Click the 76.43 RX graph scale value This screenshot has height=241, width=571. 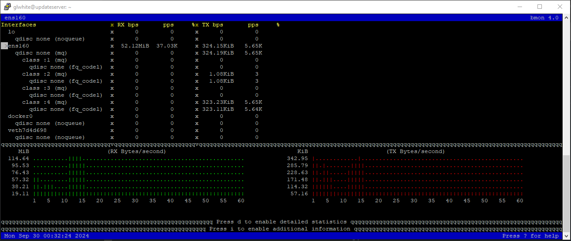pyautogui.click(x=20, y=172)
